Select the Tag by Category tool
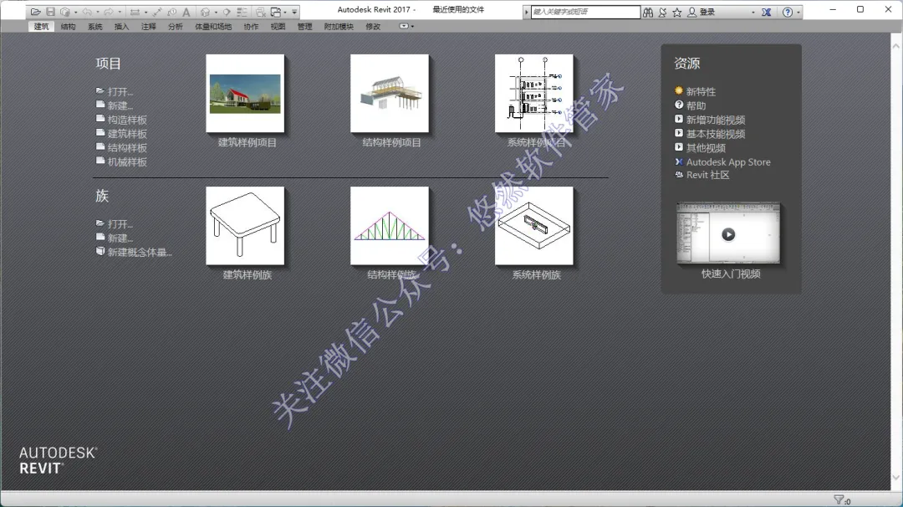This screenshot has height=507, width=903. point(172,12)
